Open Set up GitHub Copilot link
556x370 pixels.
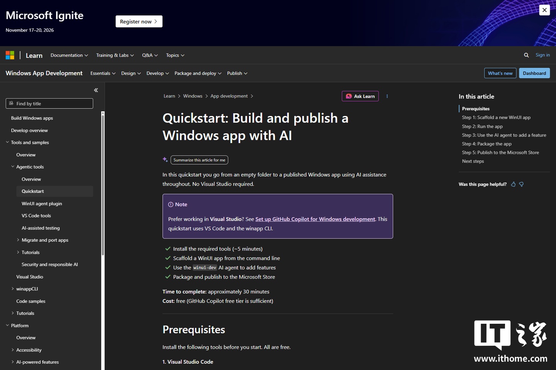click(x=315, y=219)
